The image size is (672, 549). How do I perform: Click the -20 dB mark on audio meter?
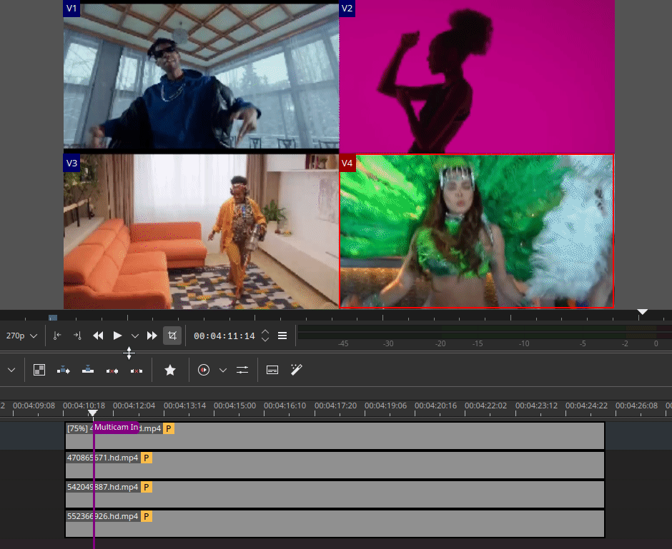click(x=440, y=343)
